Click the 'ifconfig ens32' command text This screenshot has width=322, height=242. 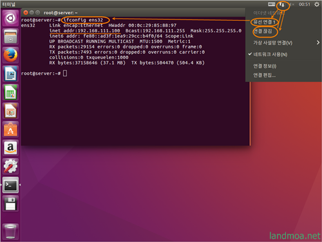pyautogui.click(x=83, y=20)
